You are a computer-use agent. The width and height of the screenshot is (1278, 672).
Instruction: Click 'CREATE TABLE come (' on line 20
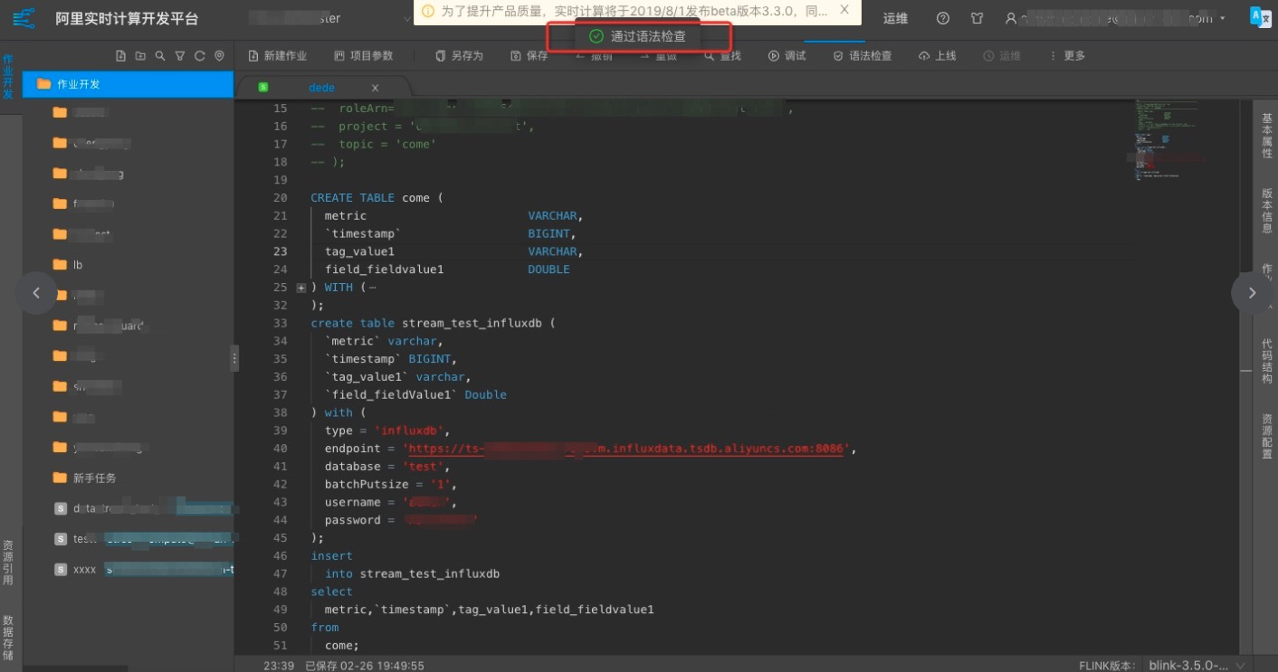[377, 198]
